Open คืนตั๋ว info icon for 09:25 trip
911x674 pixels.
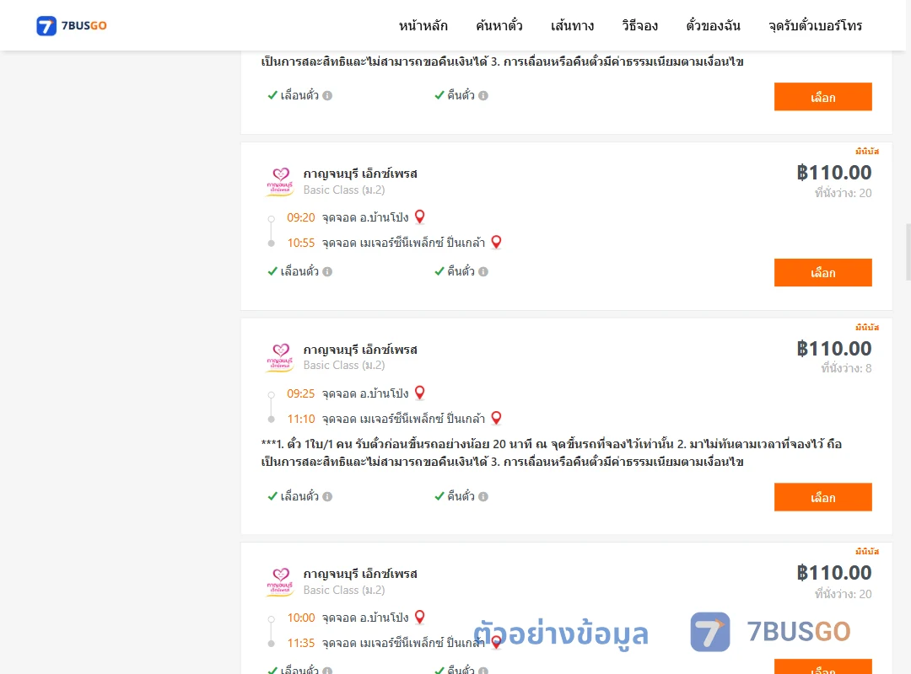[483, 497]
